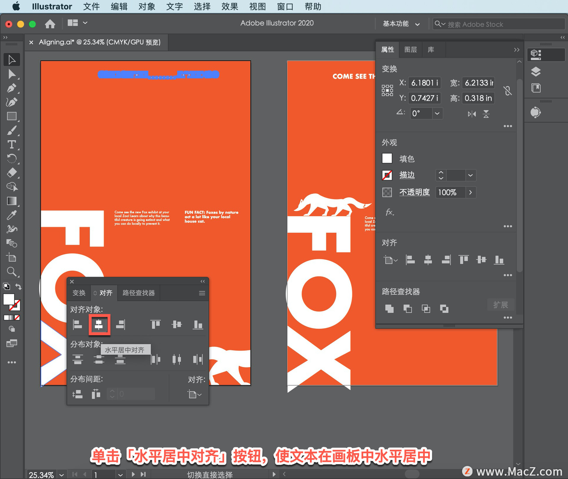The width and height of the screenshot is (568, 479).
Task: Click toolbar fill color box
Action: pos(9,299)
